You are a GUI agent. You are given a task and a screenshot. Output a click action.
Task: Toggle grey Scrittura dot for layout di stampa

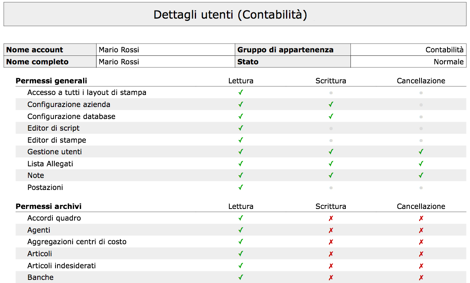click(331, 93)
